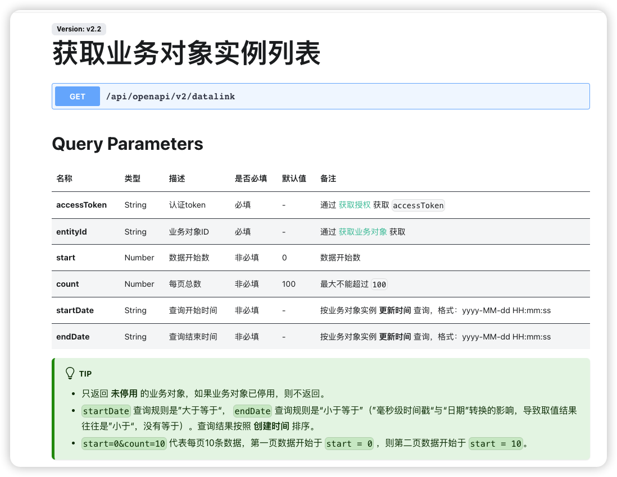This screenshot has height=477, width=617.
Task: Click the 100 code tag in count row
Action: click(379, 285)
